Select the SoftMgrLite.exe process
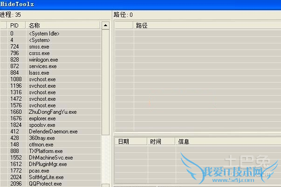Screen dimensions: 281x187 coord(50,177)
